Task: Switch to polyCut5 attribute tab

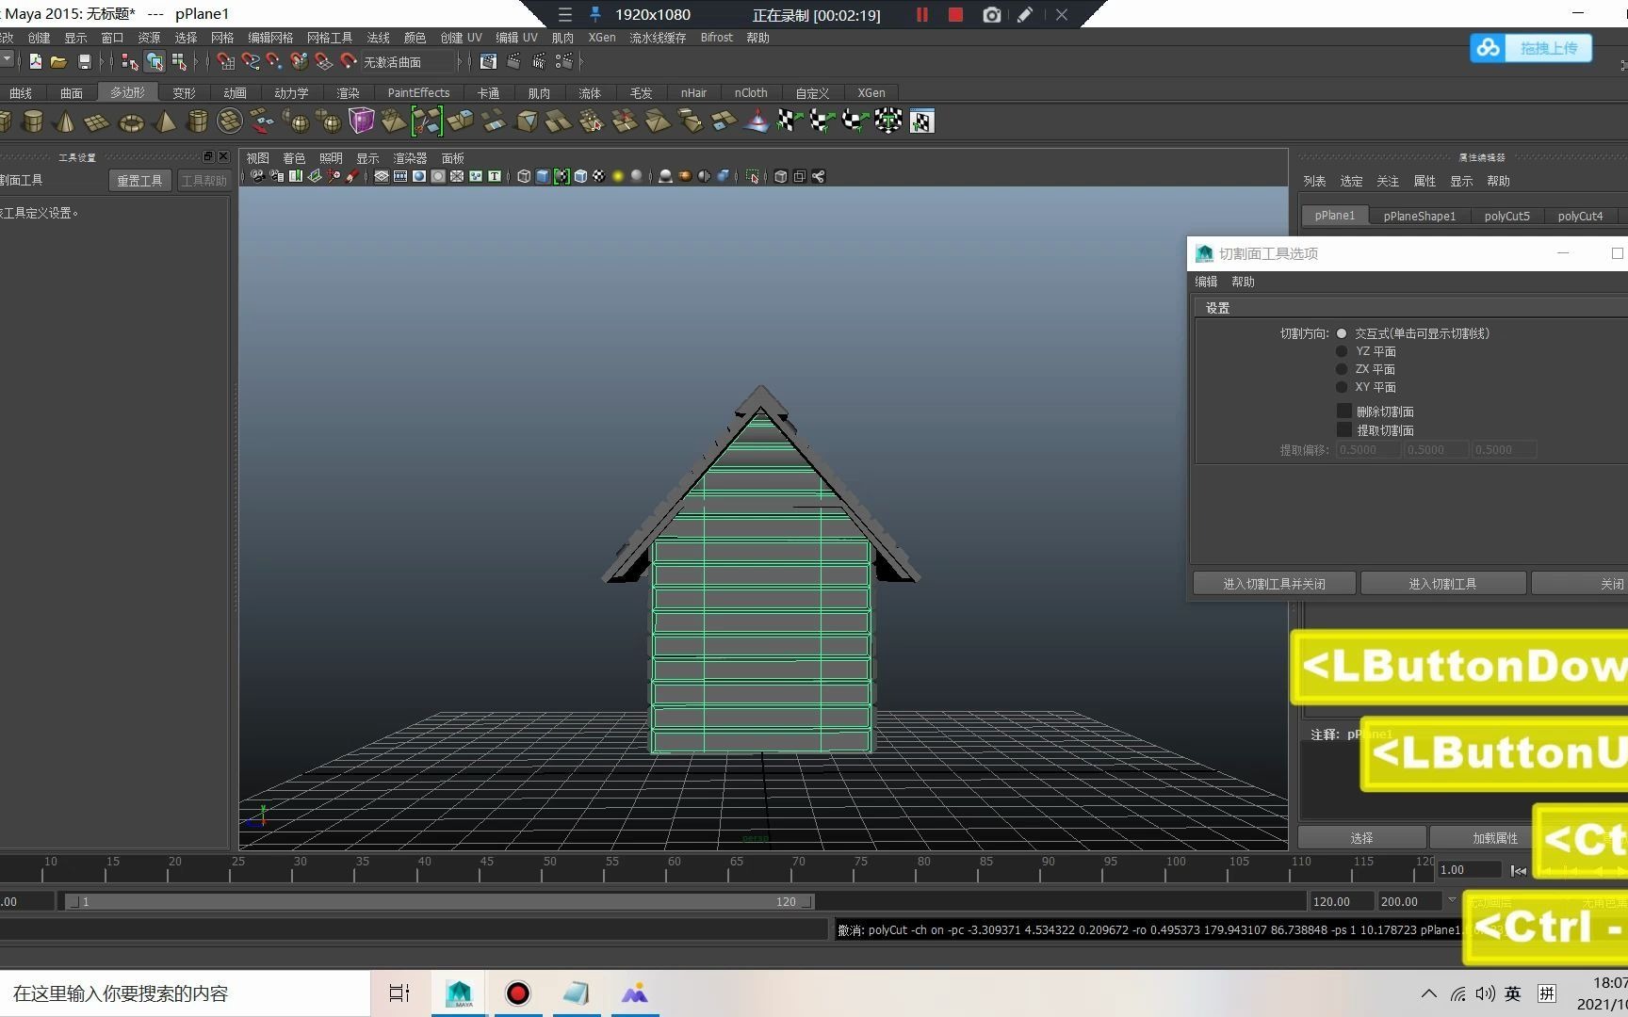Action: [1507, 216]
